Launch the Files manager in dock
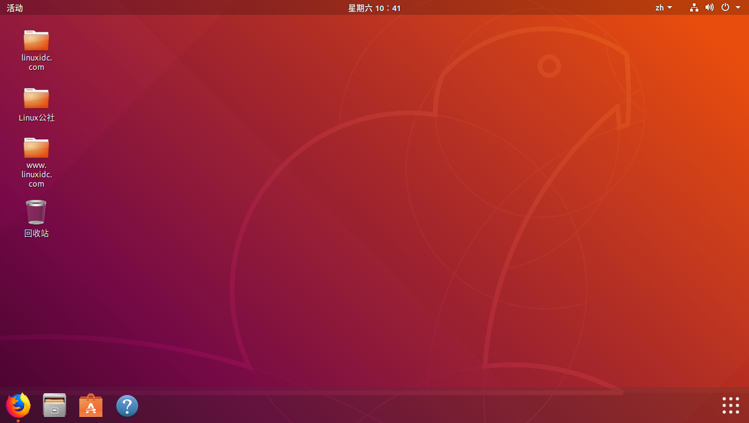The height and width of the screenshot is (423, 749). [x=55, y=406]
